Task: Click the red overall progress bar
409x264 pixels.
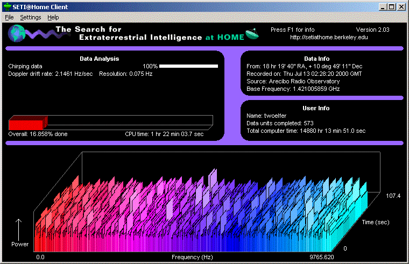Action: click(x=28, y=123)
